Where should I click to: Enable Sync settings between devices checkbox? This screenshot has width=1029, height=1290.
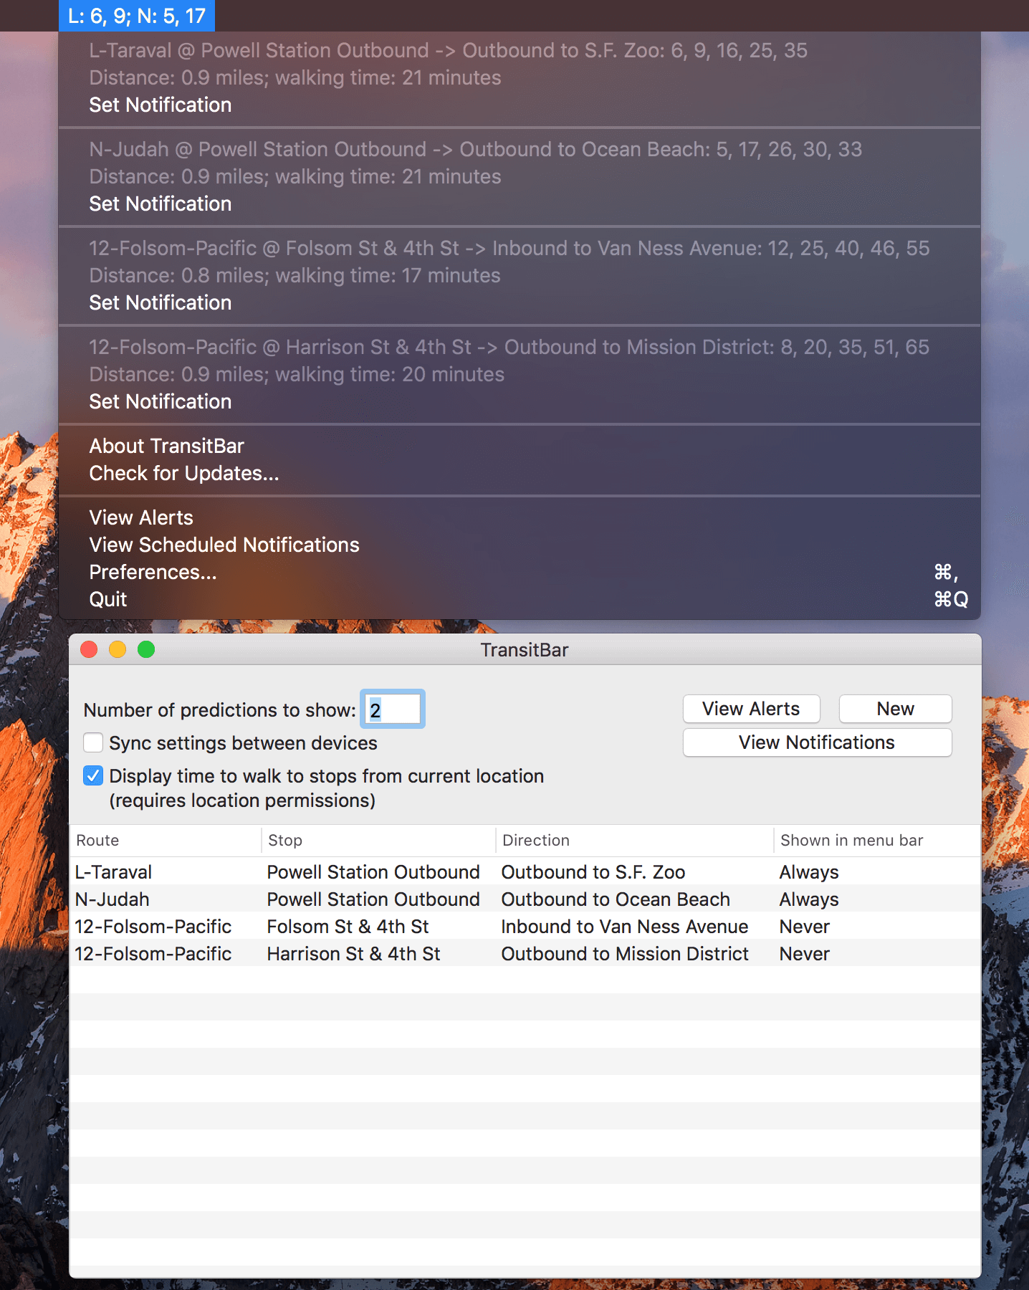[93, 742]
